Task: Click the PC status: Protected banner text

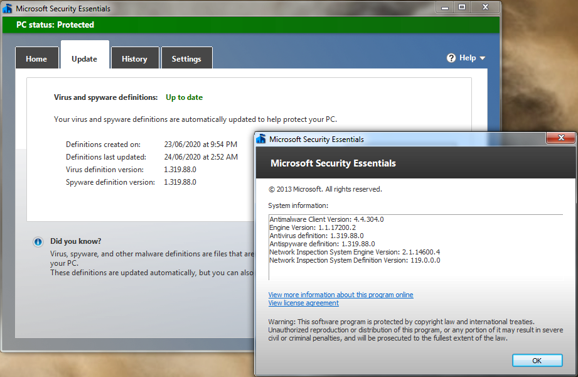Action: point(55,25)
